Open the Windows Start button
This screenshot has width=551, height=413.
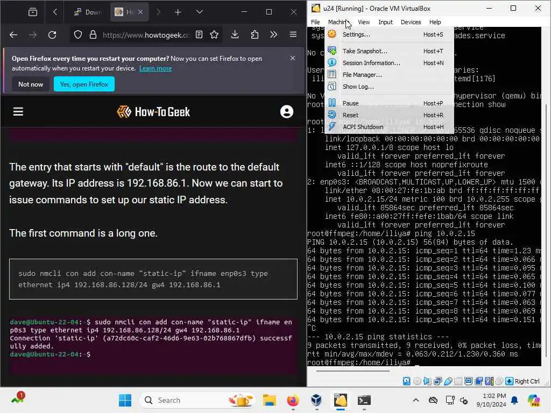125,400
